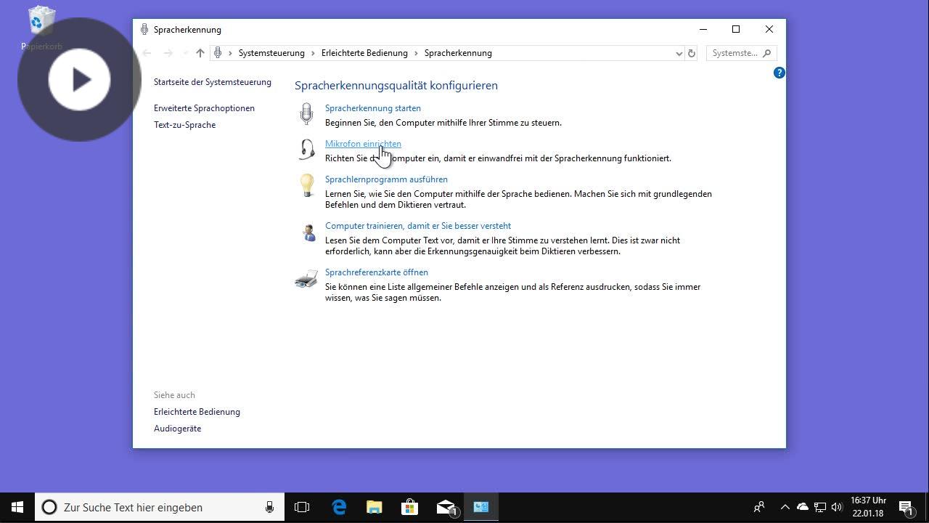Open the People icon in the system tray
This screenshot has height=523, width=929.
(x=759, y=507)
